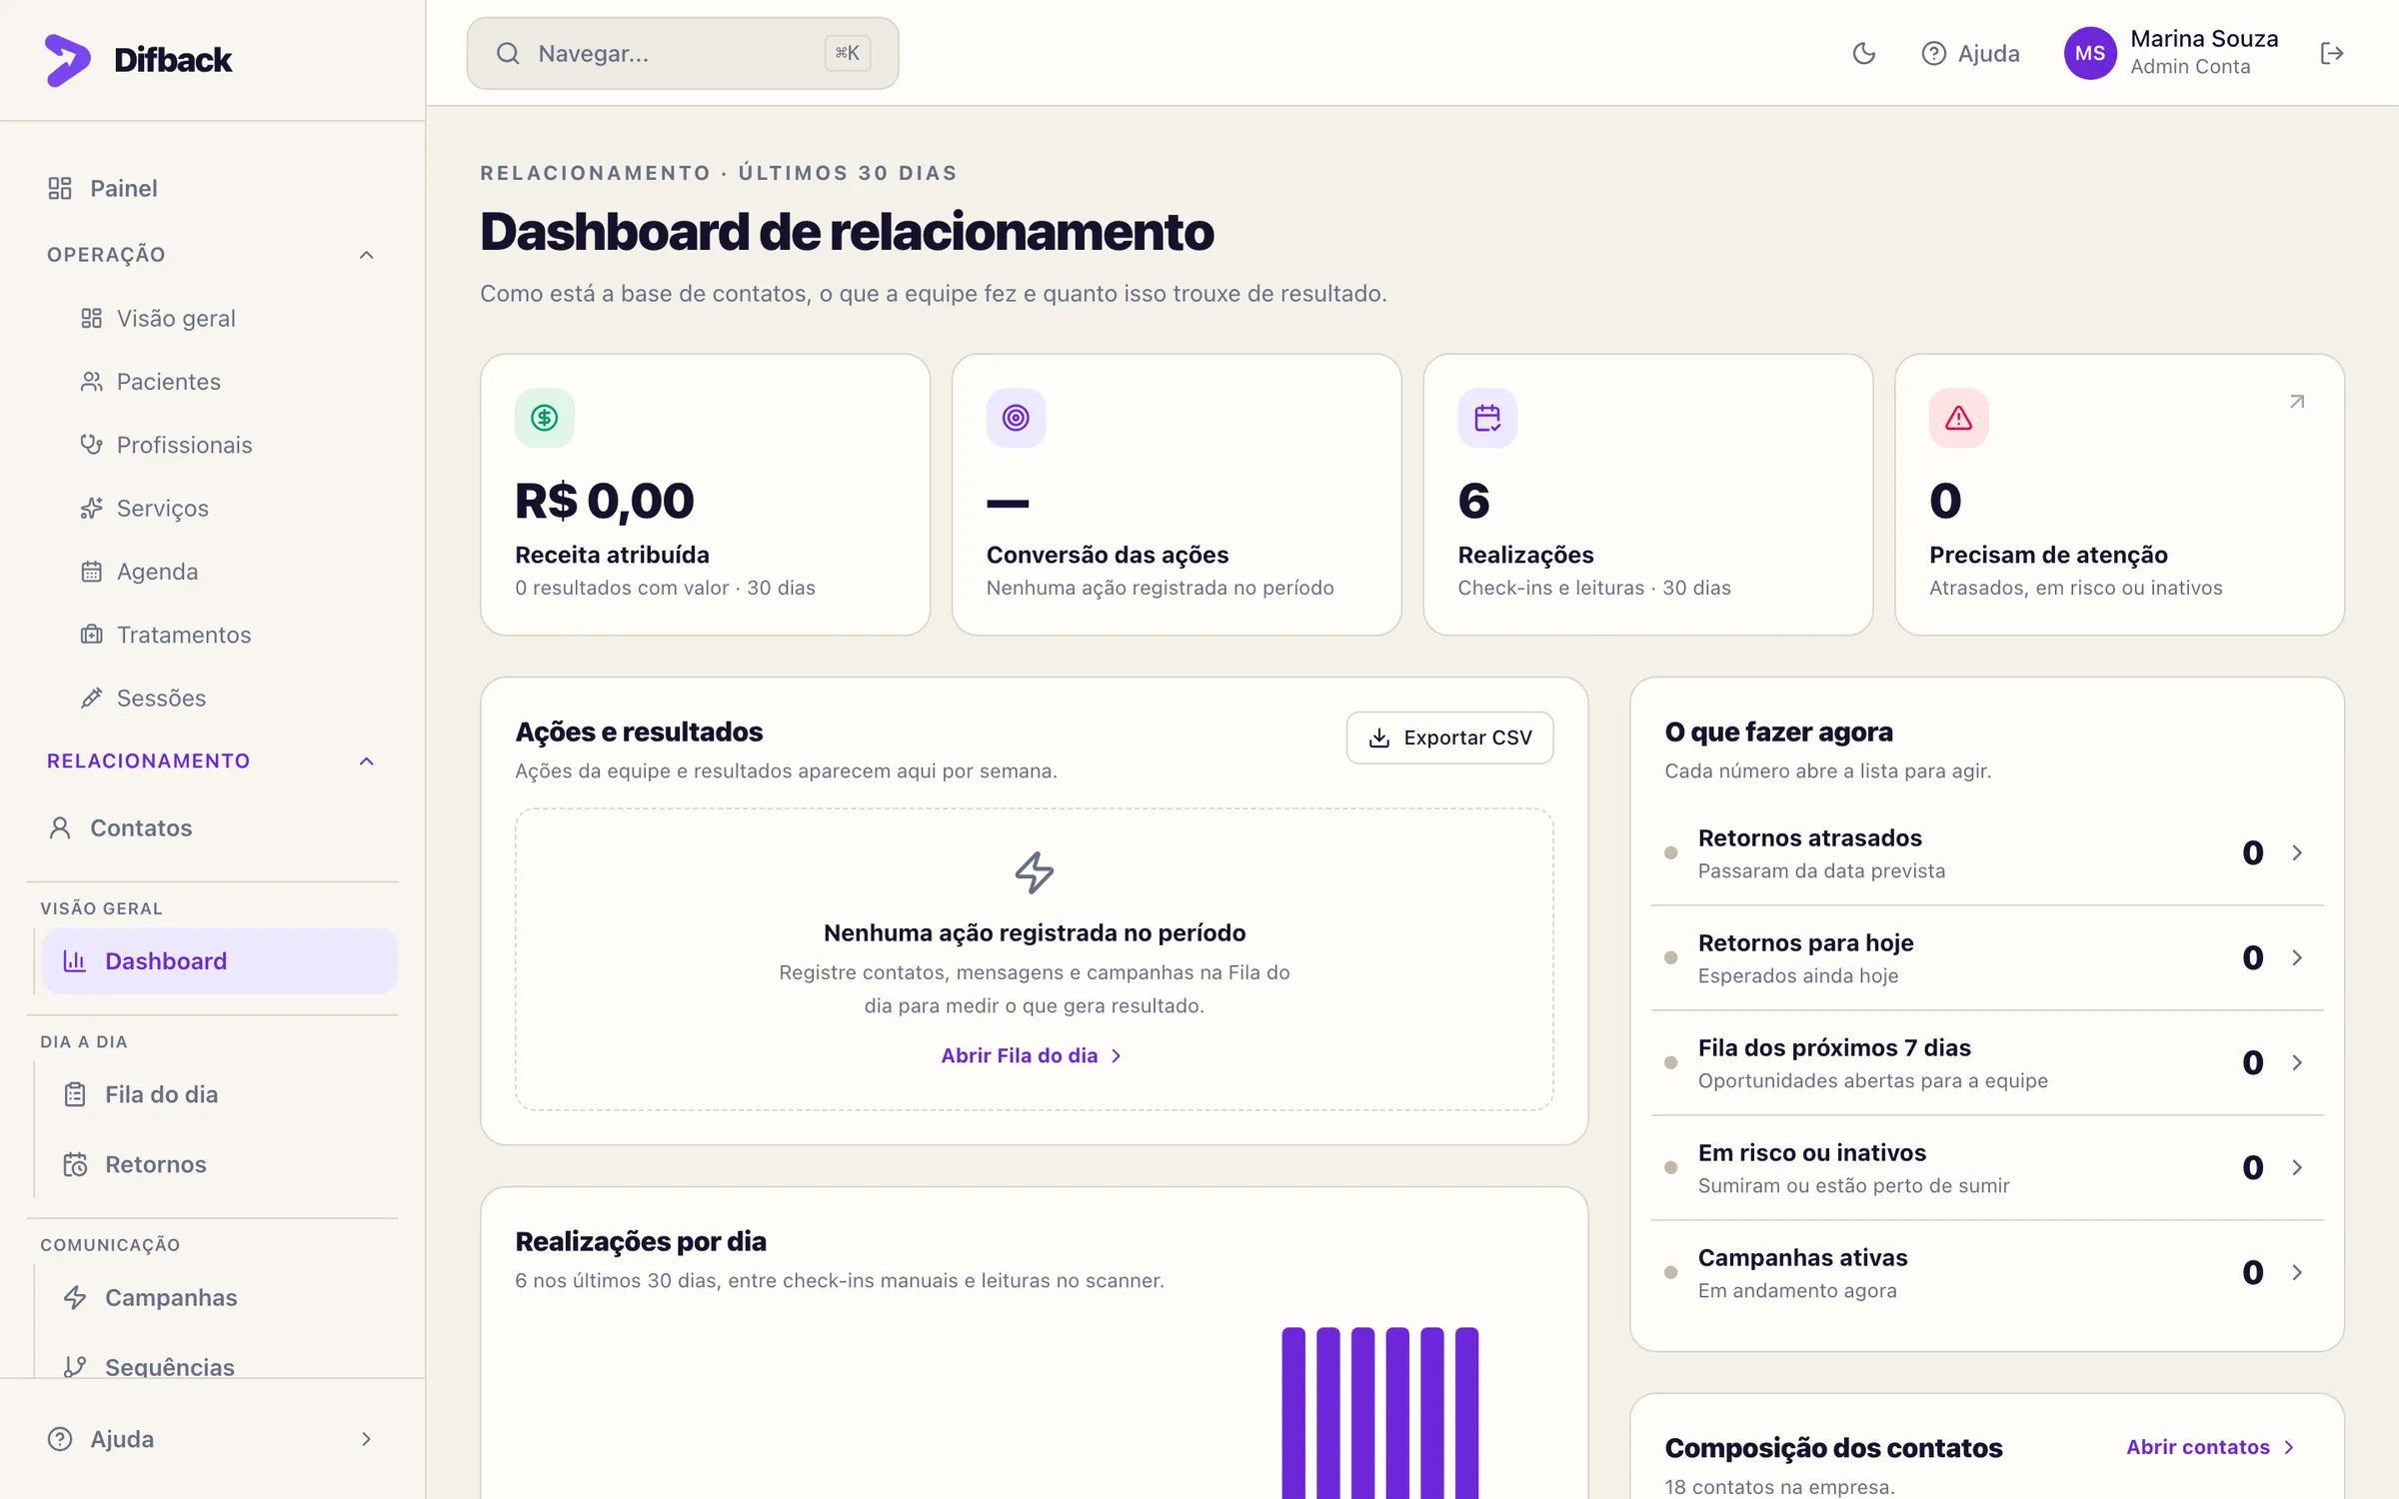The image size is (2399, 1499).
Task: Open the Em risco ou inativos row
Action: coord(1987,1167)
